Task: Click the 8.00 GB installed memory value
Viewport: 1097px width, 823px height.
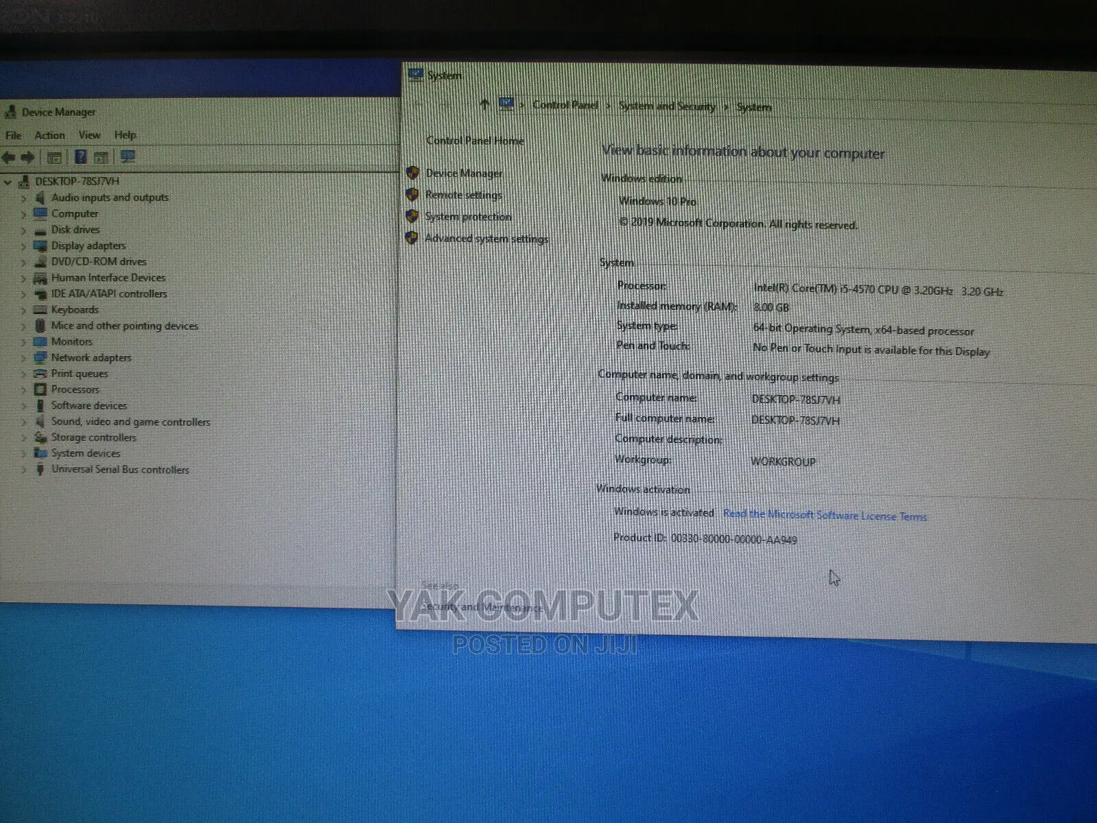Action: pos(771,307)
